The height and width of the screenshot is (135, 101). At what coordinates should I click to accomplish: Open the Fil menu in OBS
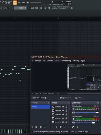[32, 61]
